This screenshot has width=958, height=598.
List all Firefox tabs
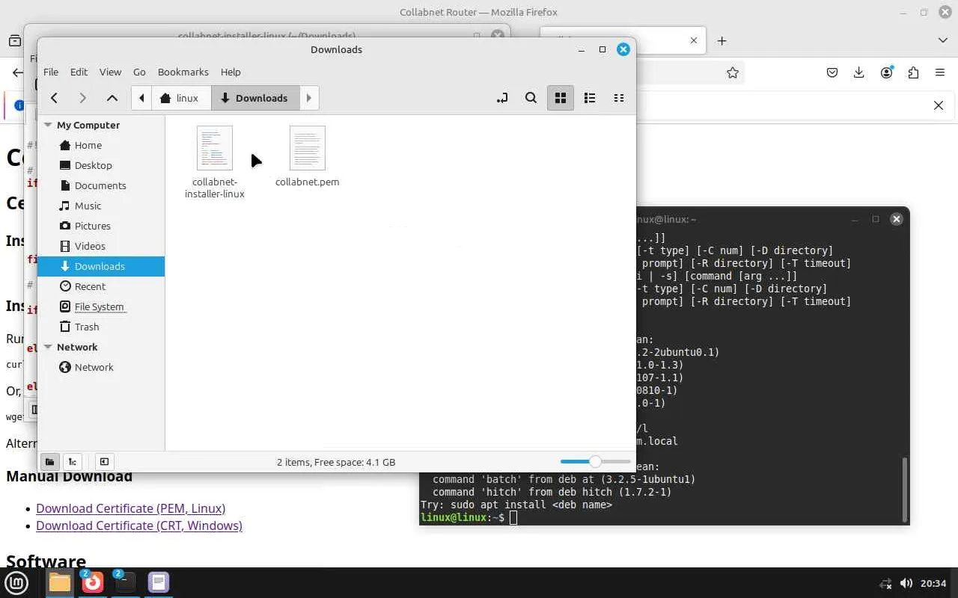(942, 41)
